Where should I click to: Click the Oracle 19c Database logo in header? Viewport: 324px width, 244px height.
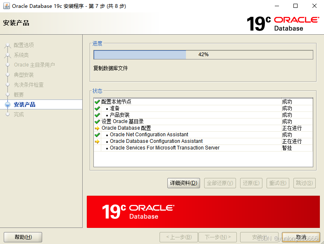pos(283,24)
